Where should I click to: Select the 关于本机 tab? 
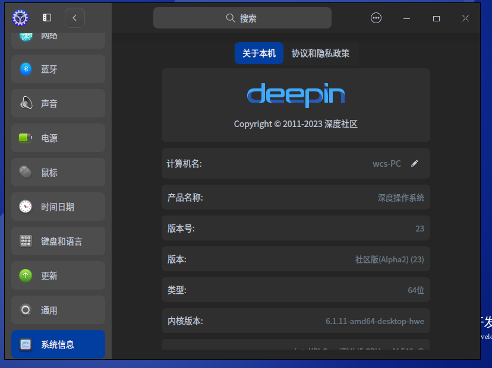pos(259,53)
